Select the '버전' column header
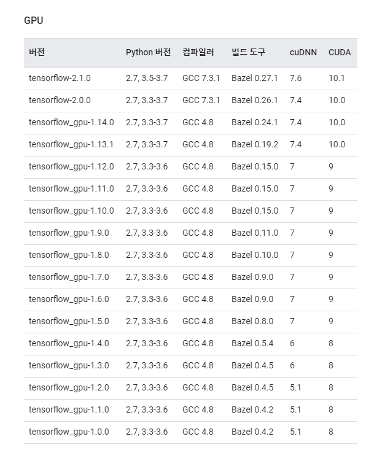The height and width of the screenshot is (450, 366). pyautogui.click(x=37, y=52)
